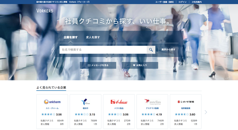Click the Yokohama city logo
This screenshot has height=130, width=238.
[x=85, y=102]
